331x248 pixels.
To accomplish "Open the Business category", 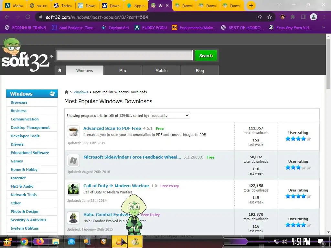I will click(18, 111).
